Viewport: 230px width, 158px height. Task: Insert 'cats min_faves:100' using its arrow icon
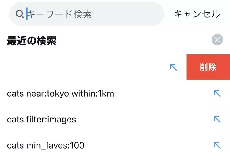click(217, 145)
